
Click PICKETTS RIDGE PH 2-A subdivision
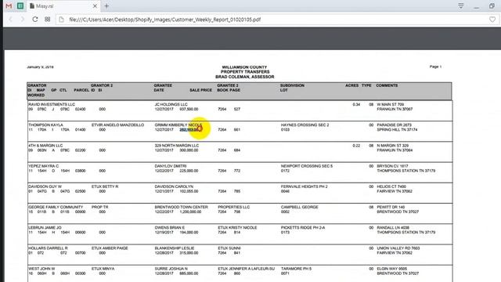point(303,228)
